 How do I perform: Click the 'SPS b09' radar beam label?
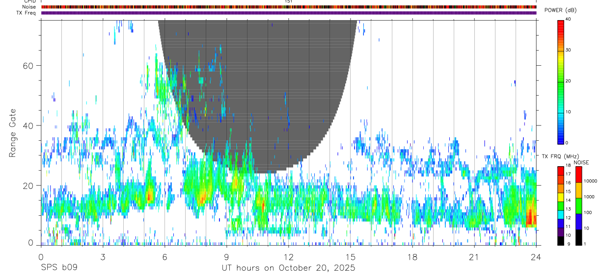click(x=59, y=268)
